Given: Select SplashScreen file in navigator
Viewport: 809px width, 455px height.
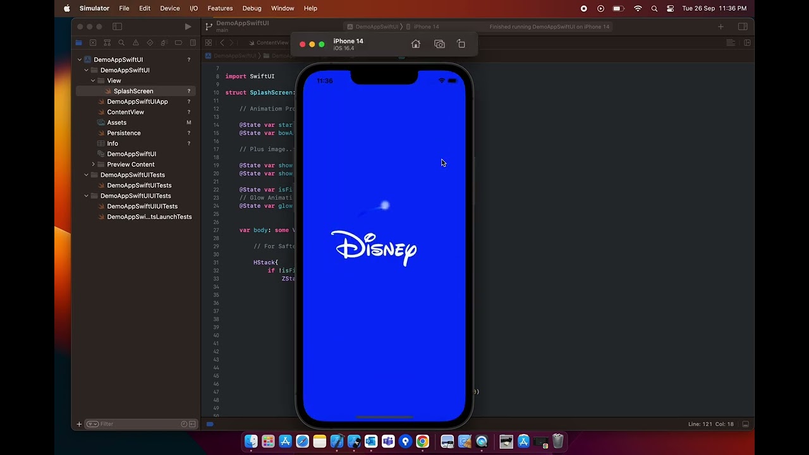Looking at the screenshot, I should click(135, 91).
